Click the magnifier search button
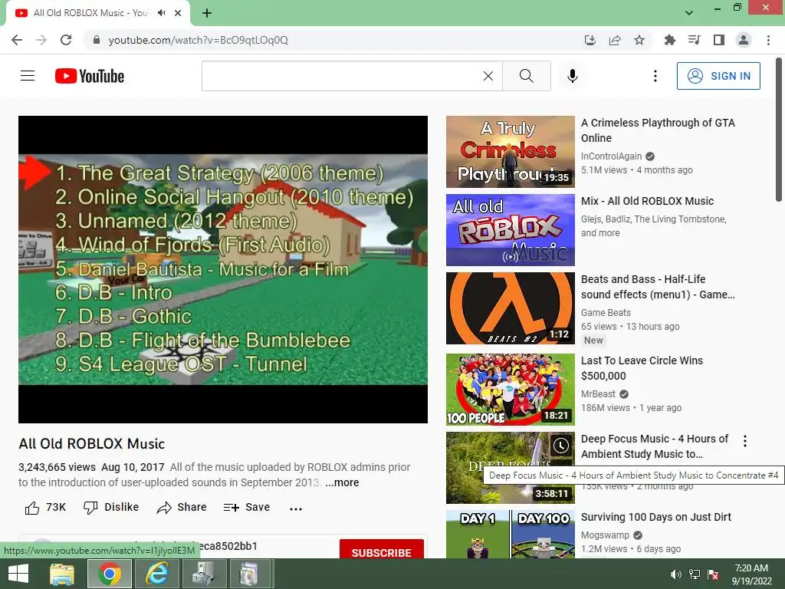Image resolution: width=785 pixels, height=589 pixels. click(x=526, y=76)
